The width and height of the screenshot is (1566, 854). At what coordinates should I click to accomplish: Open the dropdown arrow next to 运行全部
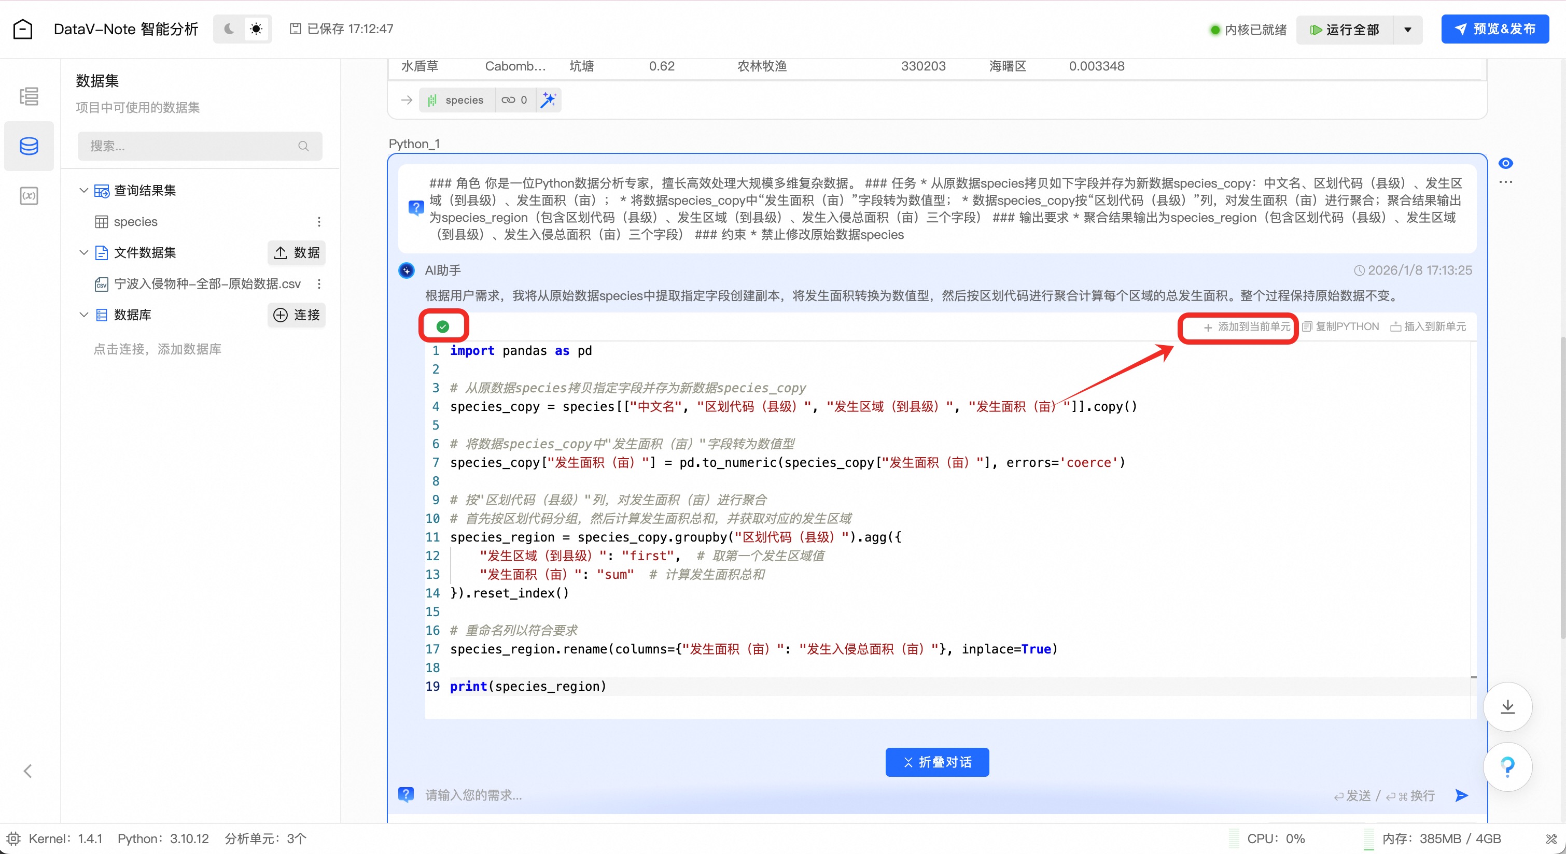click(x=1407, y=30)
